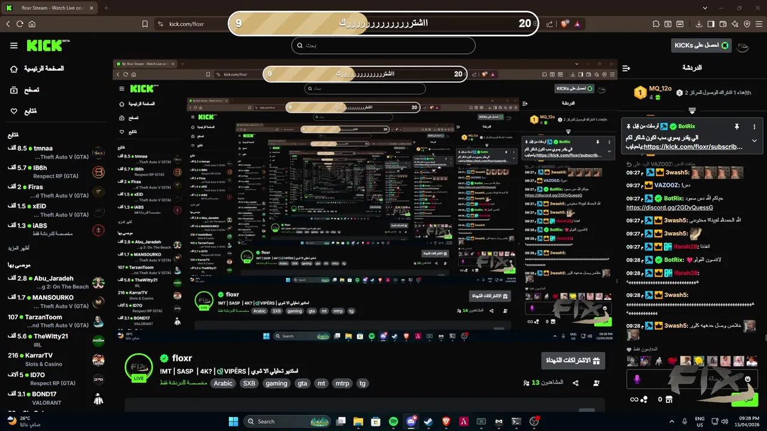Open the Leo AI sparkle icon
Viewport: 767px width, 431px height.
(x=735, y=24)
